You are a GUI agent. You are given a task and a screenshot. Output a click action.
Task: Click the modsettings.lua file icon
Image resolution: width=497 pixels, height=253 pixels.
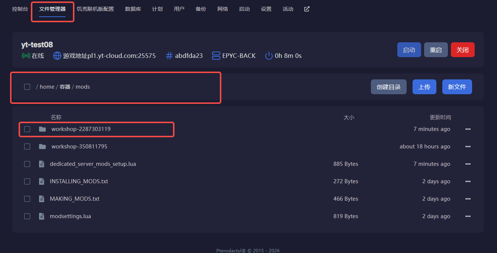click(42, 216)
